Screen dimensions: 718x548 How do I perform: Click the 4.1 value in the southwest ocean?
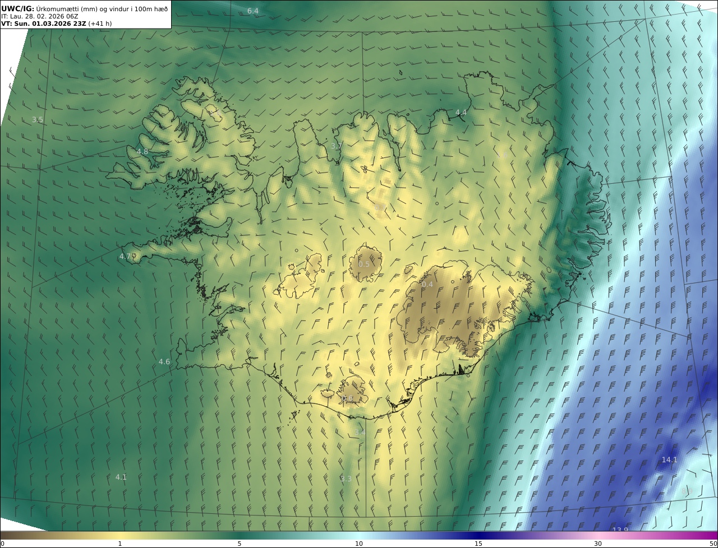click(121, 477)
